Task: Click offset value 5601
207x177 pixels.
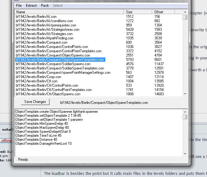Action: [x=158, y=60]
